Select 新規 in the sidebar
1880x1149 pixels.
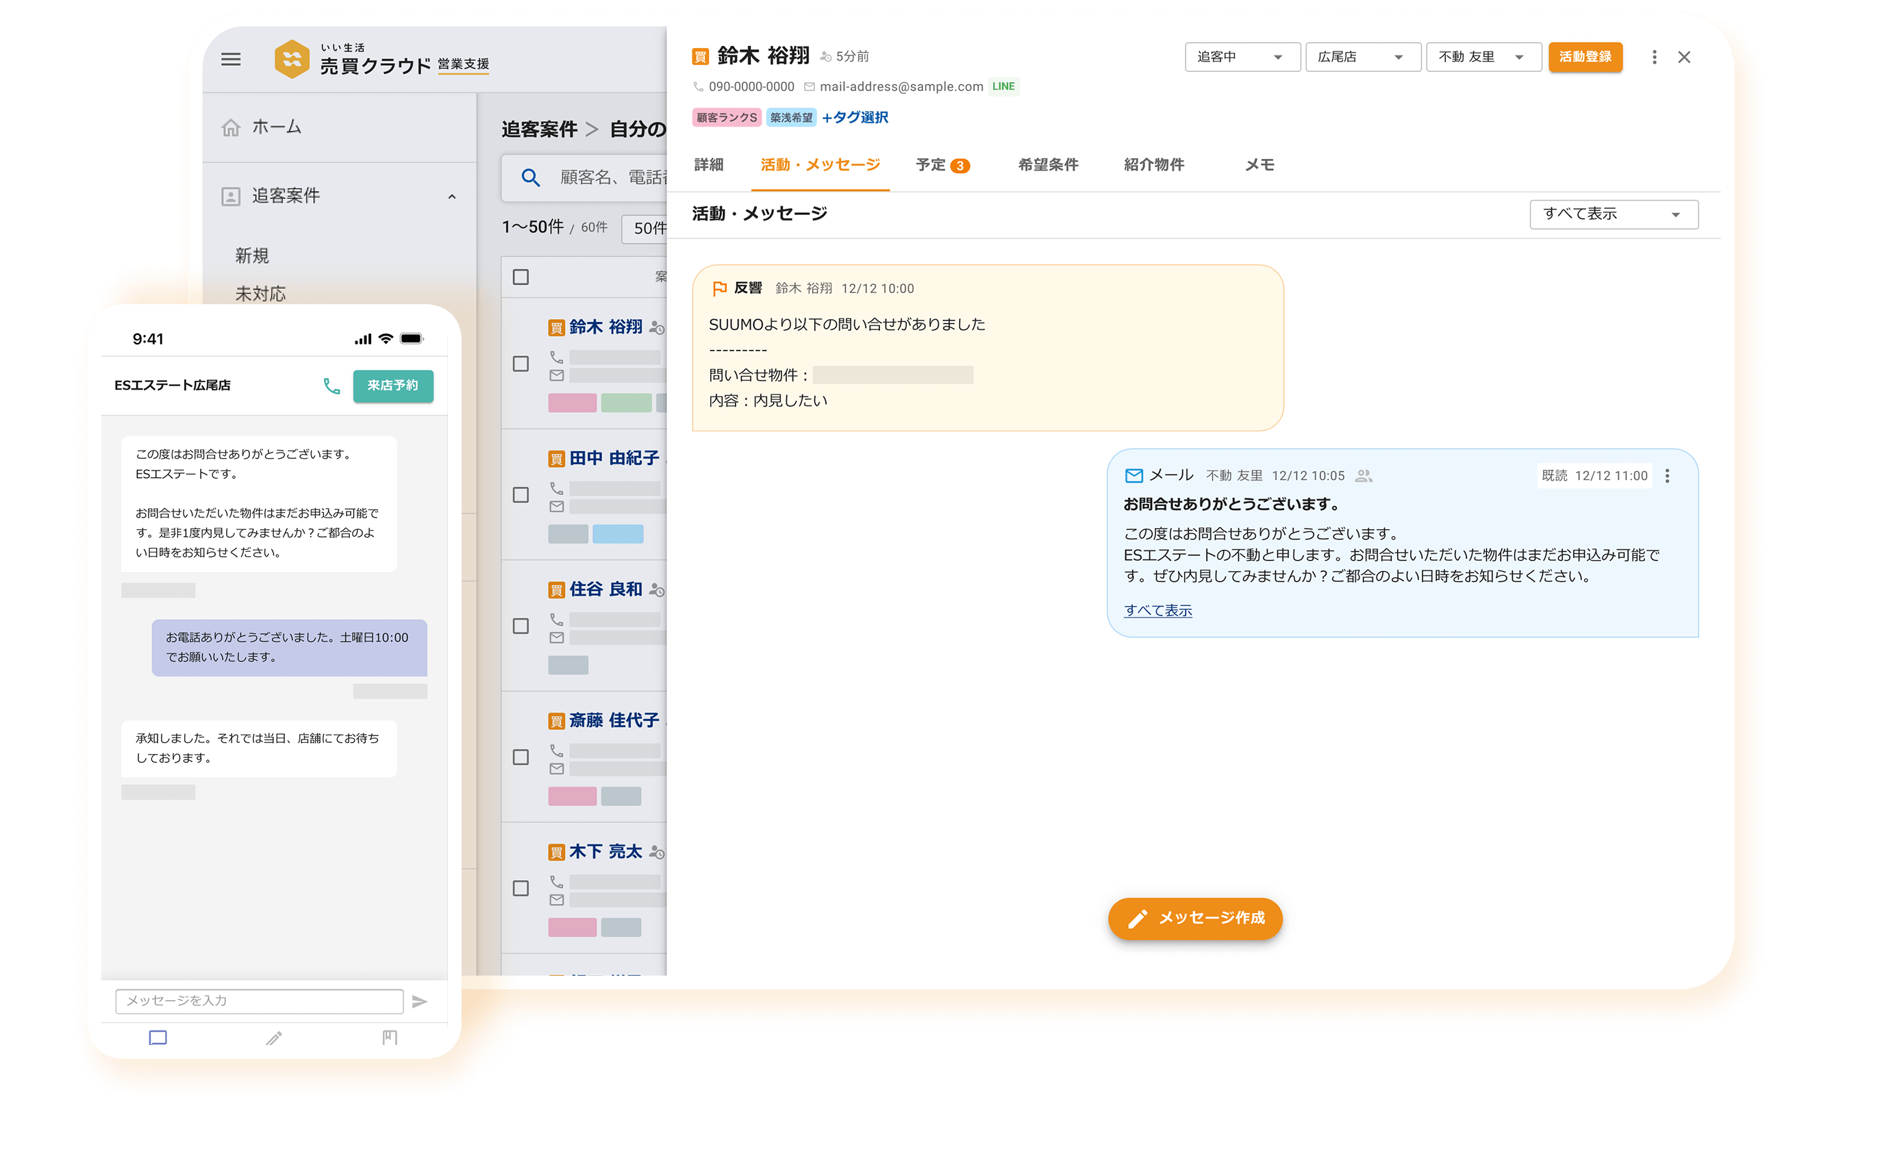(x=252, y=256)
